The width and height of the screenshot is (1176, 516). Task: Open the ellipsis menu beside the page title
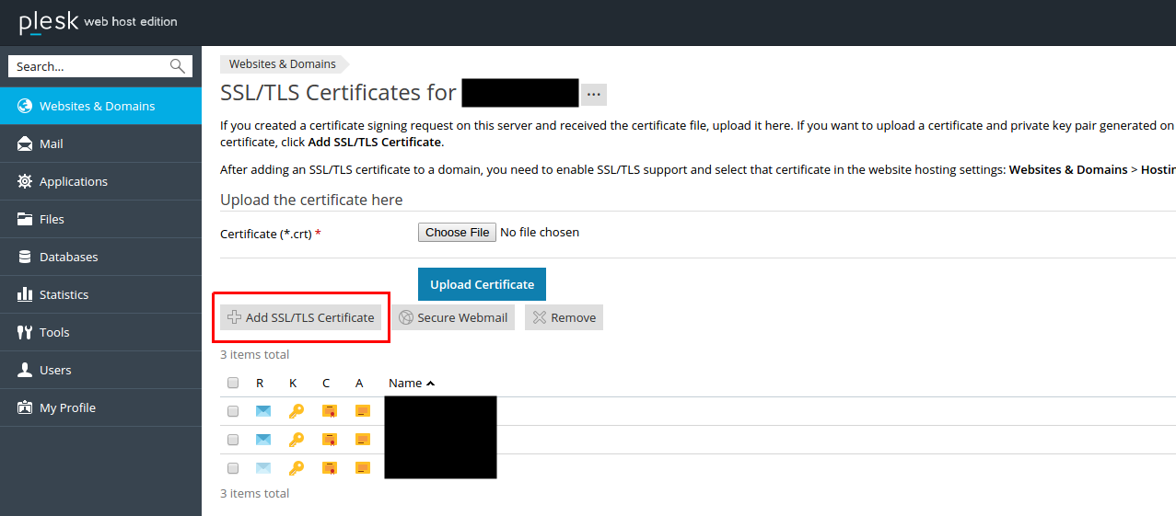pos(593,94)
